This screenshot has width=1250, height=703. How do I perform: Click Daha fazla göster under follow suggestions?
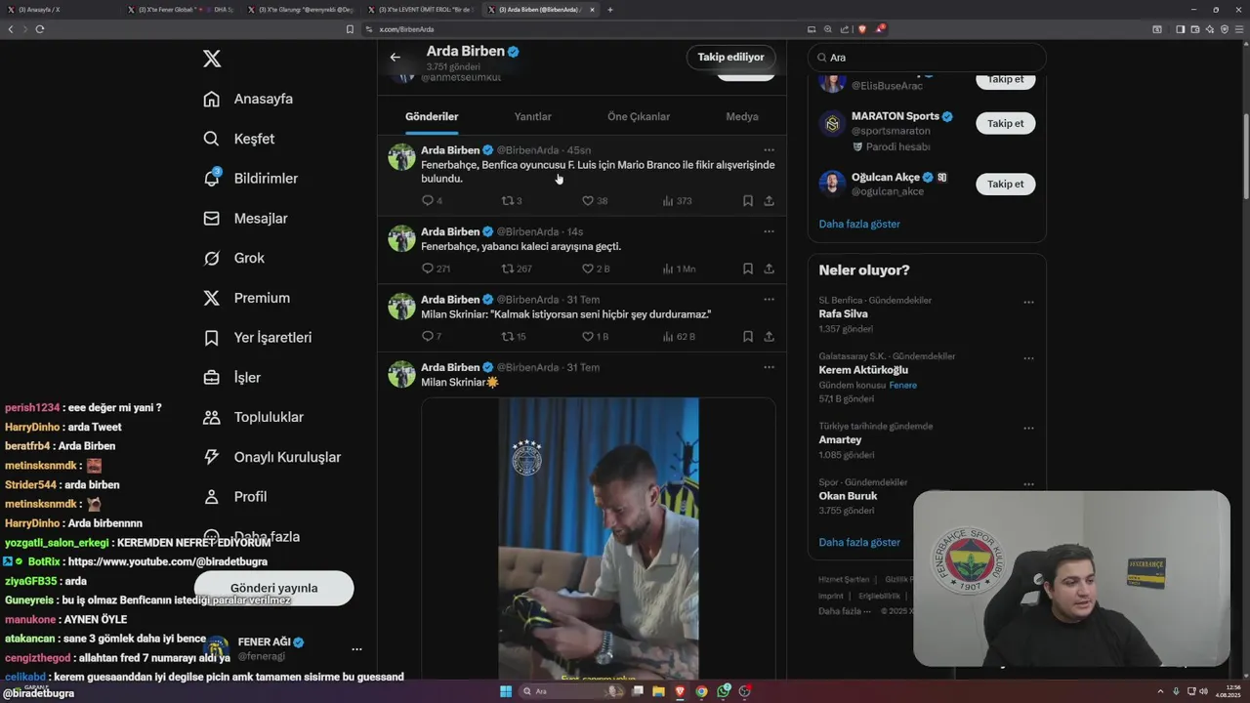point(859,224)
